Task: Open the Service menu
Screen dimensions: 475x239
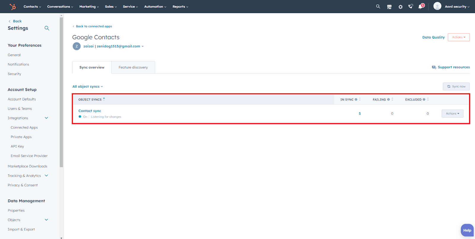Action: (130, 7)
